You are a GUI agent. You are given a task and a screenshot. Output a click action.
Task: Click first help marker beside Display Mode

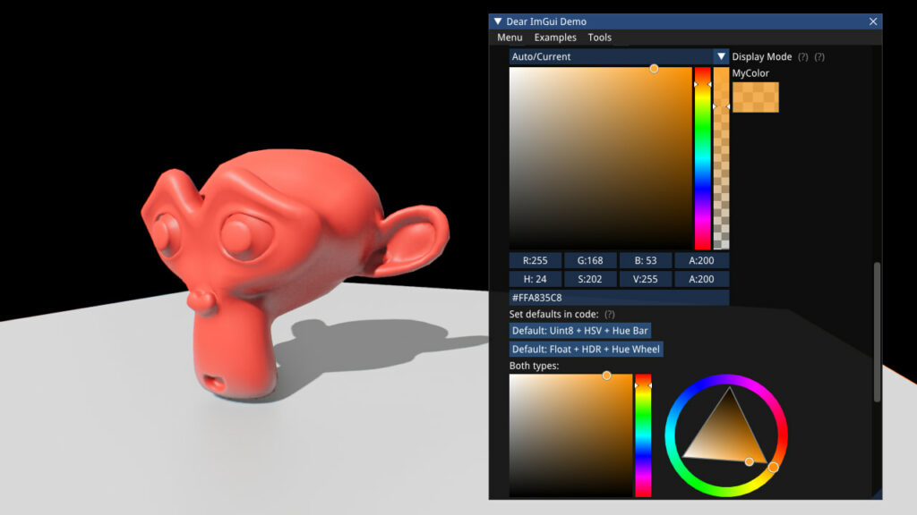pyautogui.click(x=803, y=57)
